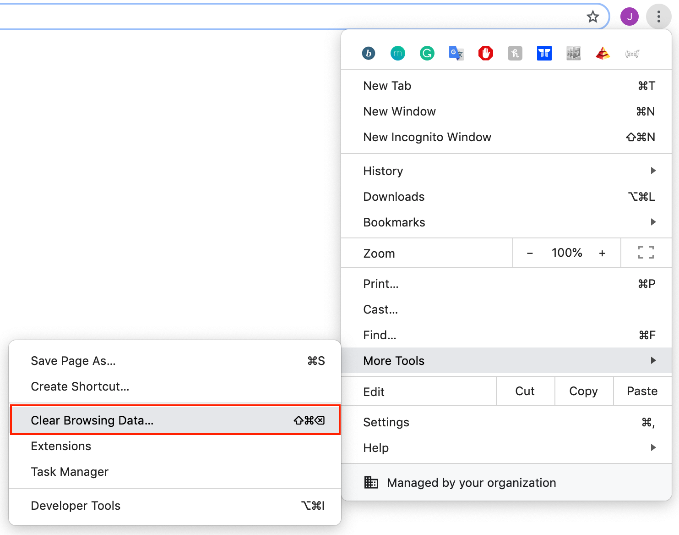Click the (txt) extension icon
Image resolution: width=679 pixels, height=535 pixels.
[632, 54]
